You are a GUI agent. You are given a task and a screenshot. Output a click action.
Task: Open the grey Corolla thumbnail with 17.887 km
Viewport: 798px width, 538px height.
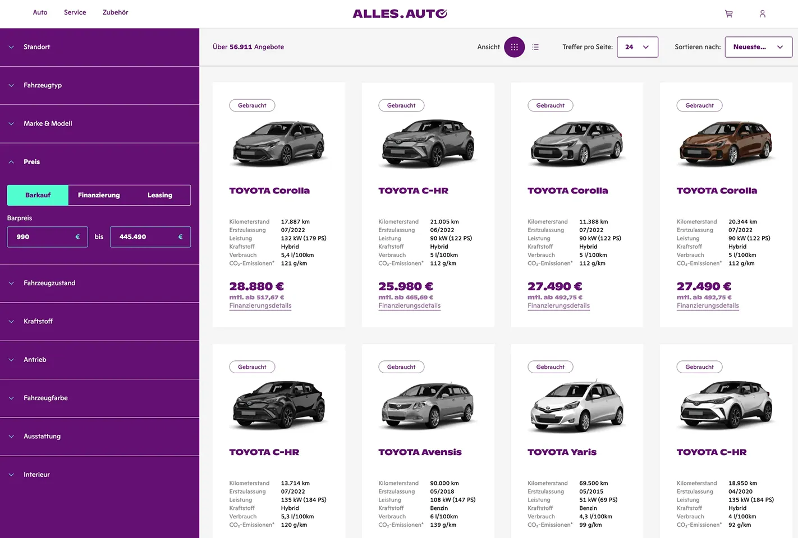pyautogui.click(x=279, y=143)
